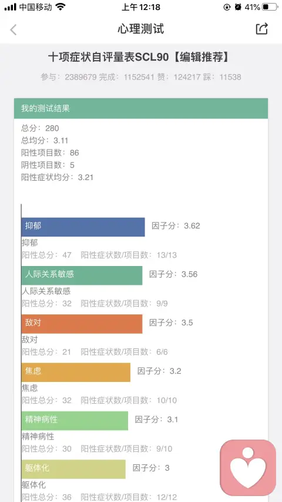Tap the rotation lock status icon
Screen dimensions: 282x502
[x=227, y=6]
